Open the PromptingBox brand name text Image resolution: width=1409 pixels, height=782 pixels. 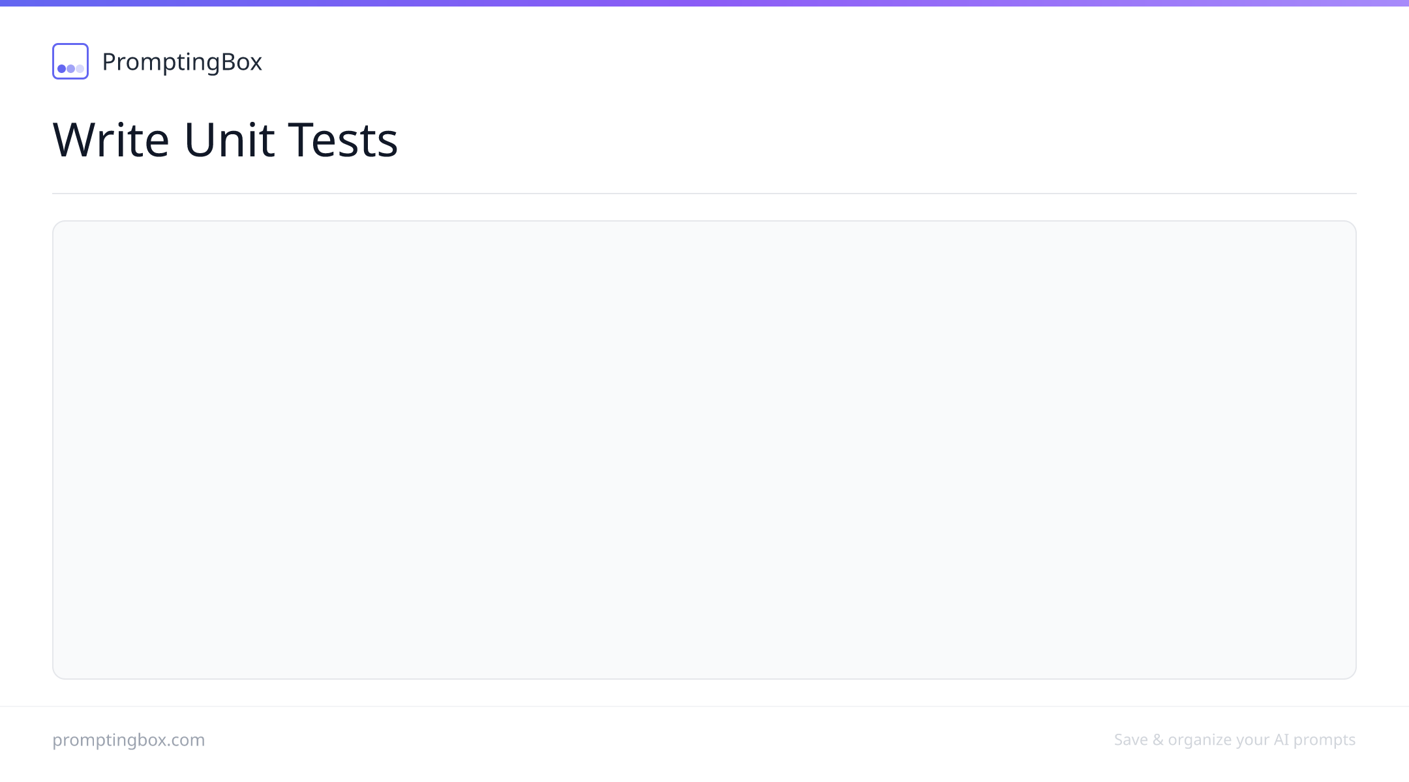click(x=182, y=62)
